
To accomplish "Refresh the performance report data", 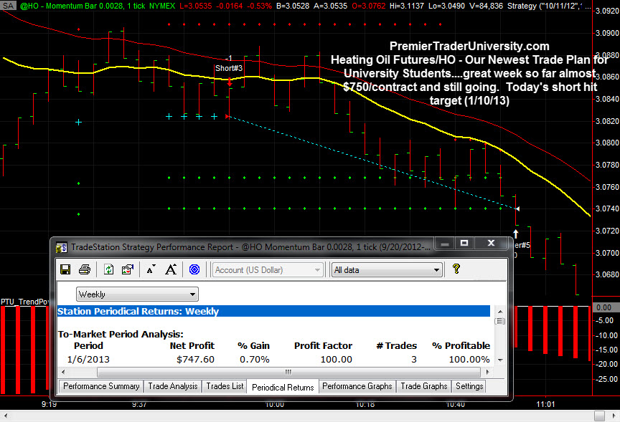I will coord(108,269).
